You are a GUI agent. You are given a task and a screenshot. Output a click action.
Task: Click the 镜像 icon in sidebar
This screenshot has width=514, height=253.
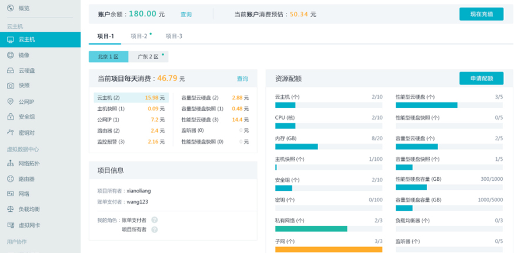(10, 55)
